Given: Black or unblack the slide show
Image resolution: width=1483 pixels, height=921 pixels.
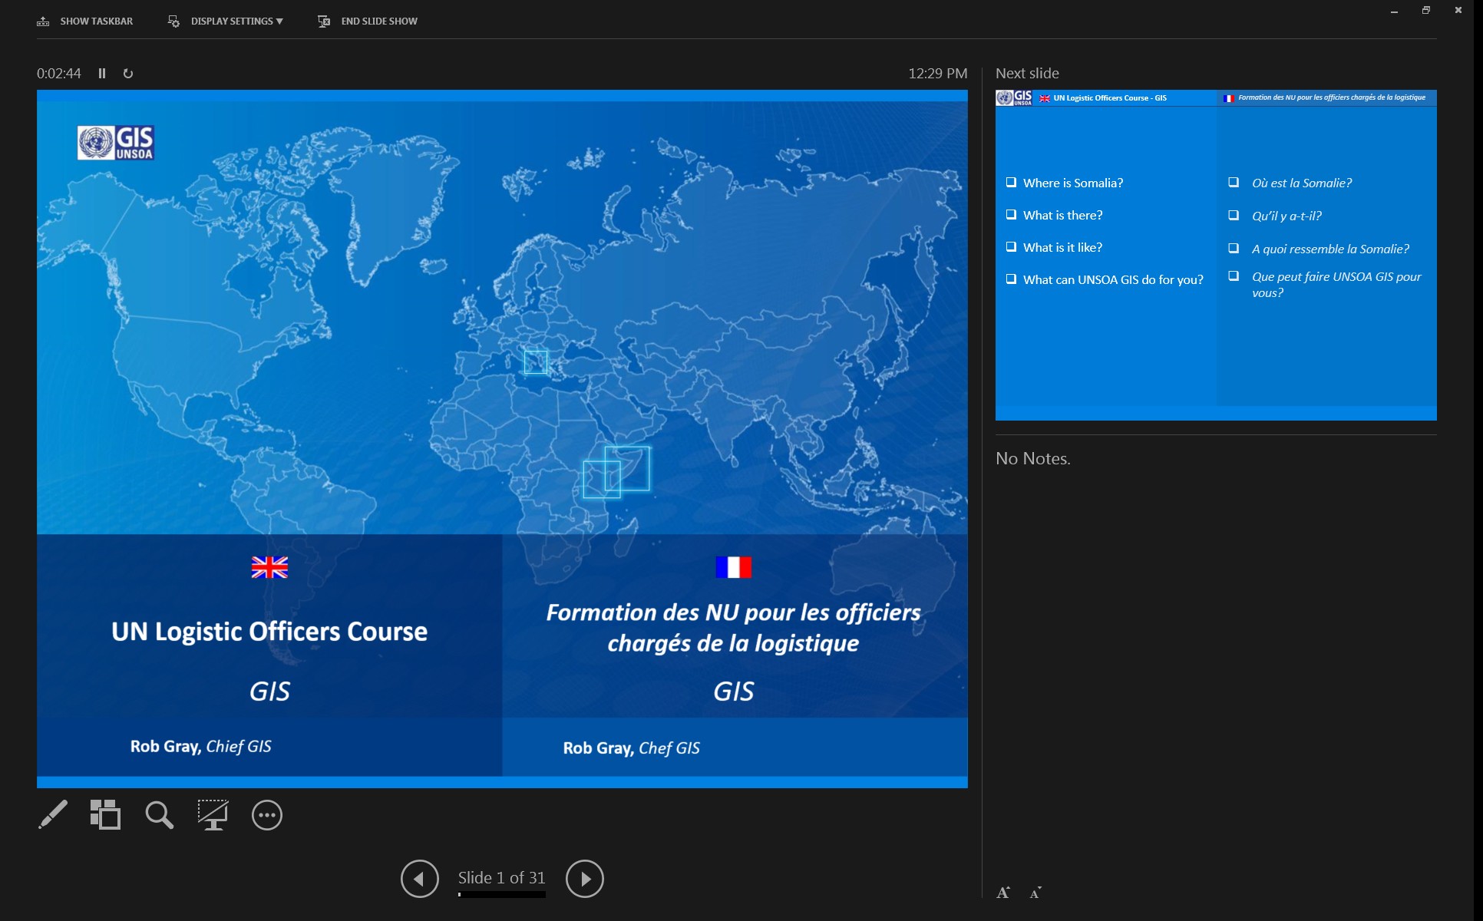Looking at the screenshot, I should point(213,814).
